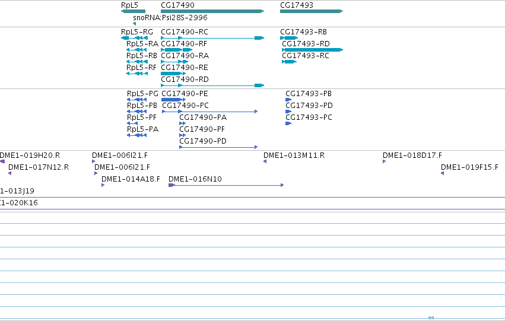
Task: Select the CG17490-PC protein label
Action: coord(186,106)
